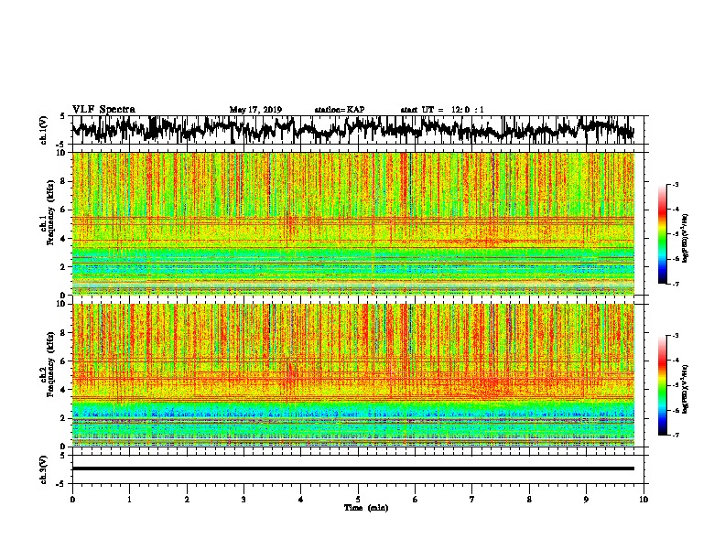The height and width of the screenshot is (560, 725).
Task: Click the ch.2 colorbar log(PSD) unit label
Action: coord(685,390)
